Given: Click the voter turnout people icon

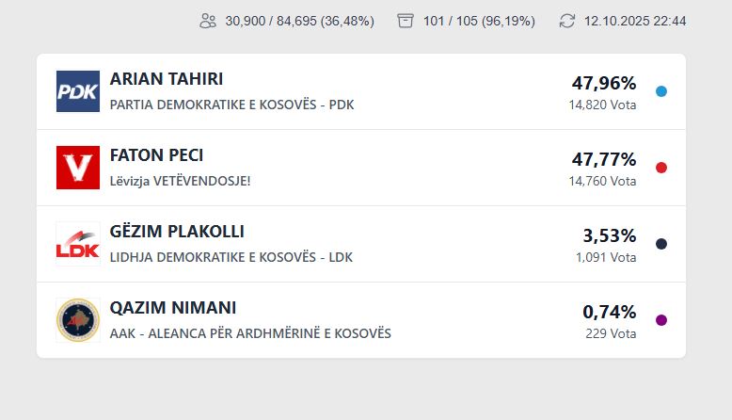Looking at the screenshot, I should click(x=208, y=21).
